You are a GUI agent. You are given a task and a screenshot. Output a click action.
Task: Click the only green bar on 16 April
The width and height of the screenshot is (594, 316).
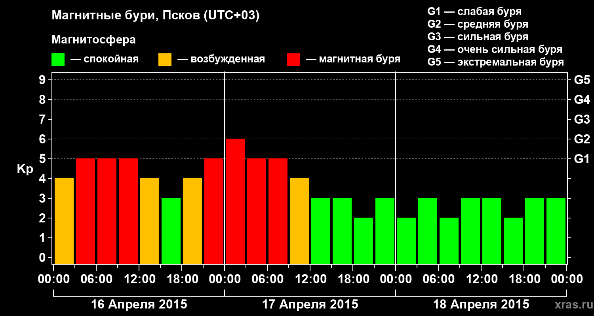pos(171,231)
